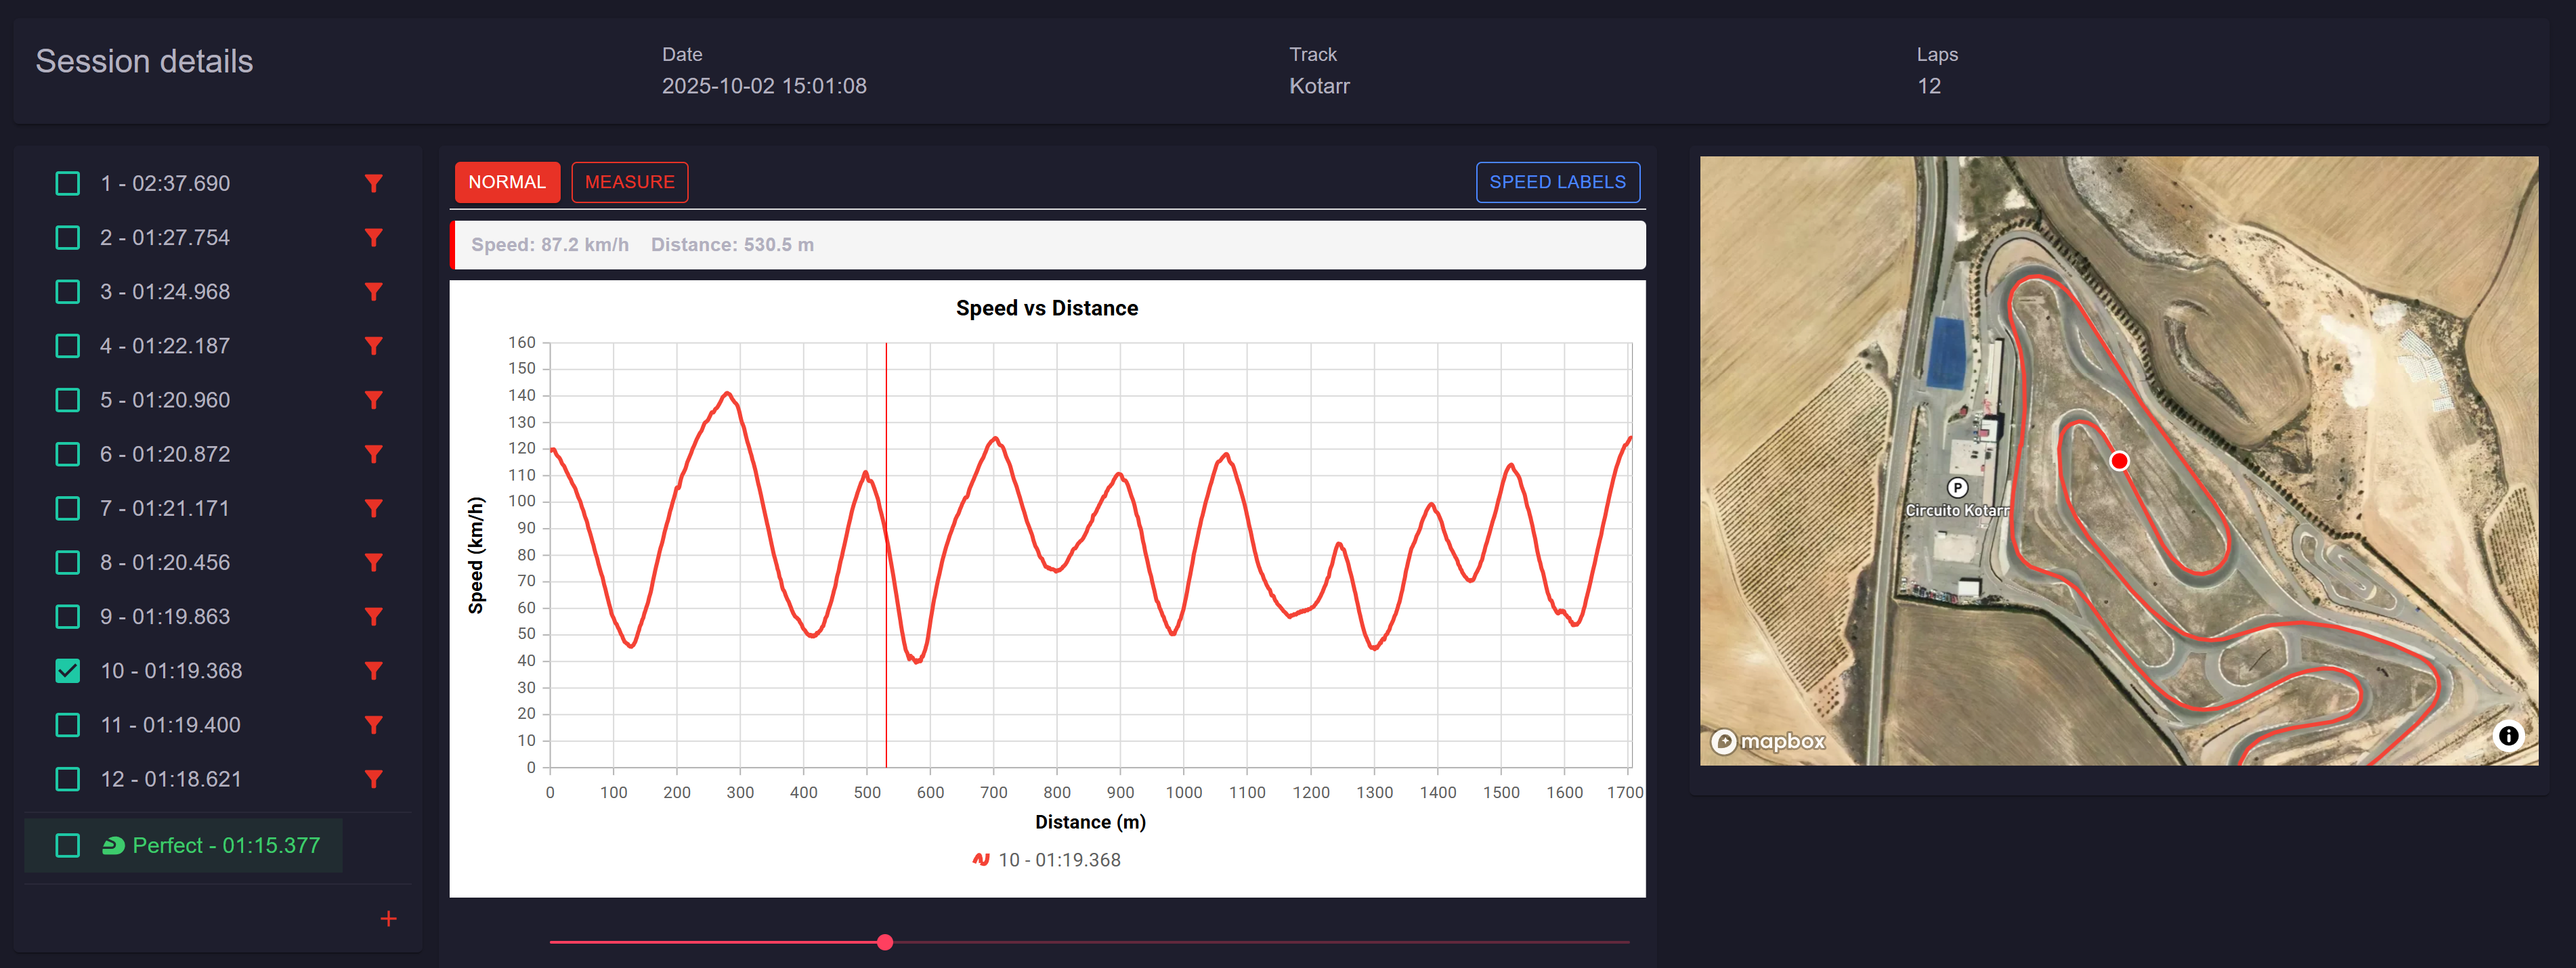
Task: Open the map attribution info icon
Action: click(2508, 735)
